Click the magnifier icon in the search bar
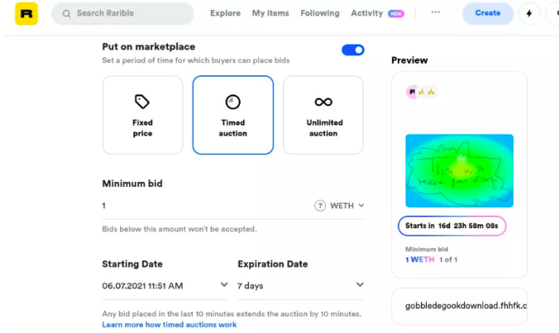This screenshot has height=333, width=559. 66,13
